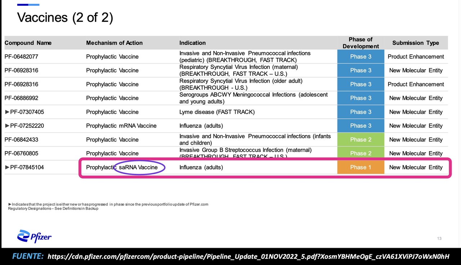Viewport: 461px width, 265px height.
Task: Select compound name PF-06482077
Action: 21,56
